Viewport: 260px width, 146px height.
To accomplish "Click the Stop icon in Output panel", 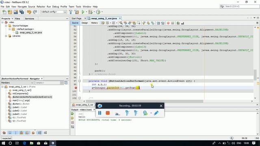I will 72,122.
